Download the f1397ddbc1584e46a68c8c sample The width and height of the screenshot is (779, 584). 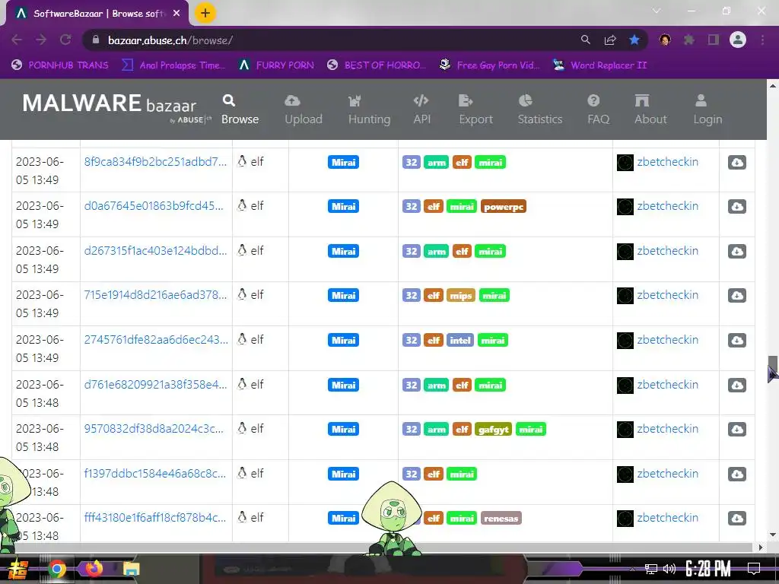pyautogui.click(x=736, y=474)
